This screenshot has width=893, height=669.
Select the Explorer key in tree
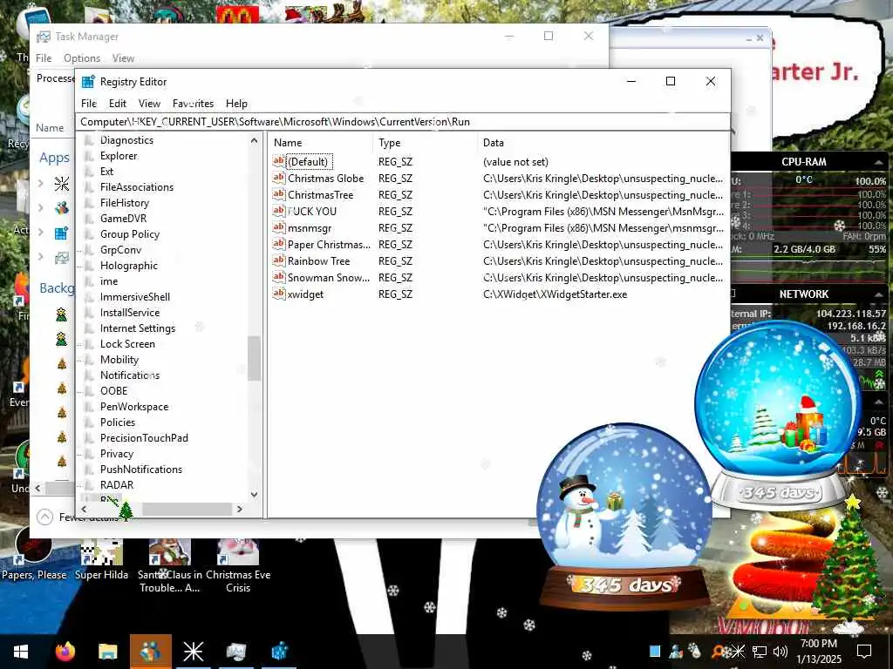pos(119,156)
